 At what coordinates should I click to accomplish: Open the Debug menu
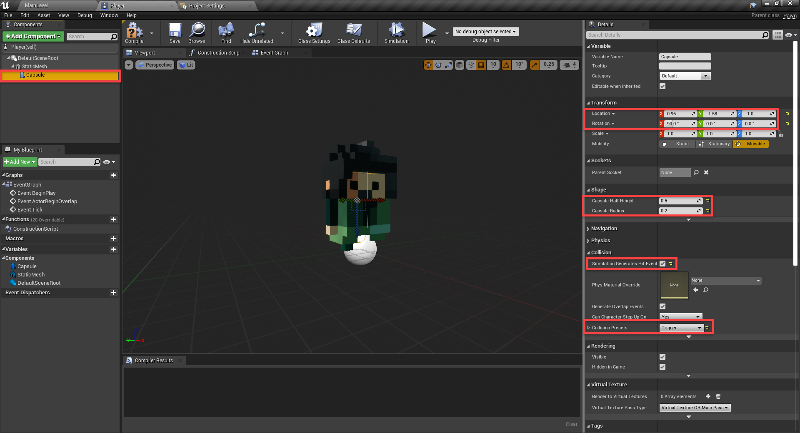coord(85,15)
